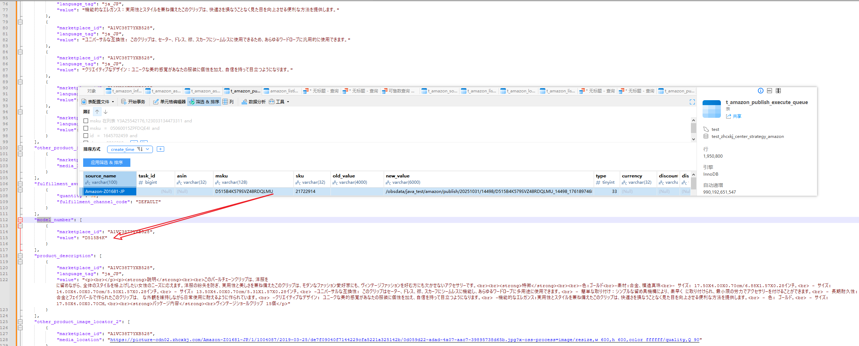Show the DDL panel icon
The width and height of the screenshot is (859, 346).
tap(770, 91)
